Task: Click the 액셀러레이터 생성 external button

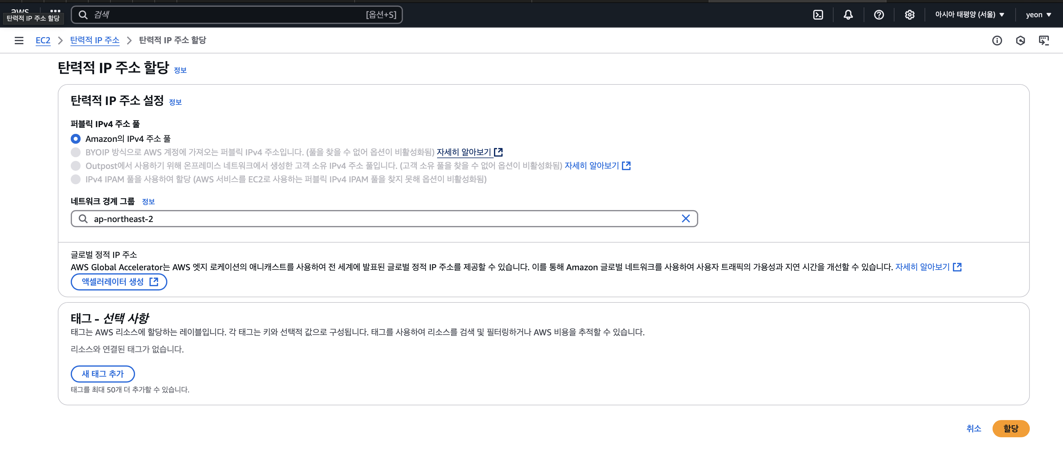Action: pyautogui.click(x=119, y=282)
